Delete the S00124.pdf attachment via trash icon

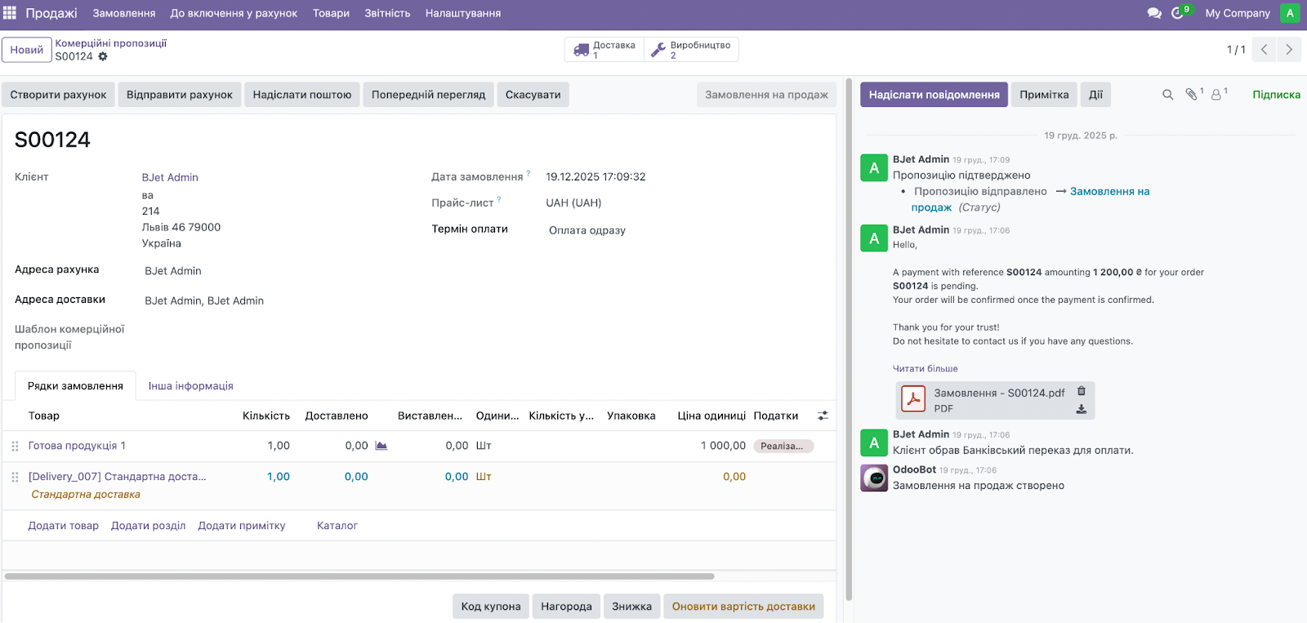point(1082,391)
